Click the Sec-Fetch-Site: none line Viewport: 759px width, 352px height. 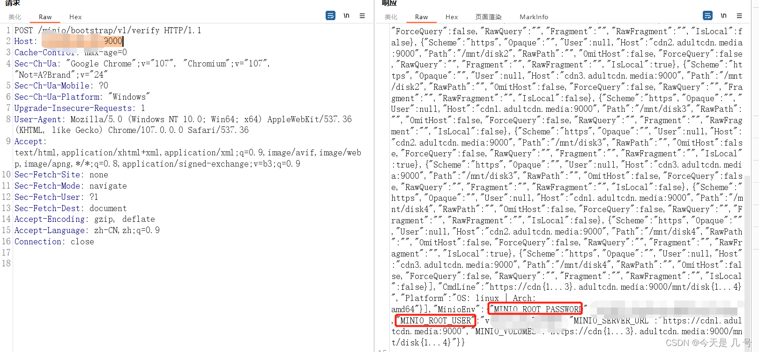point(61,175)
